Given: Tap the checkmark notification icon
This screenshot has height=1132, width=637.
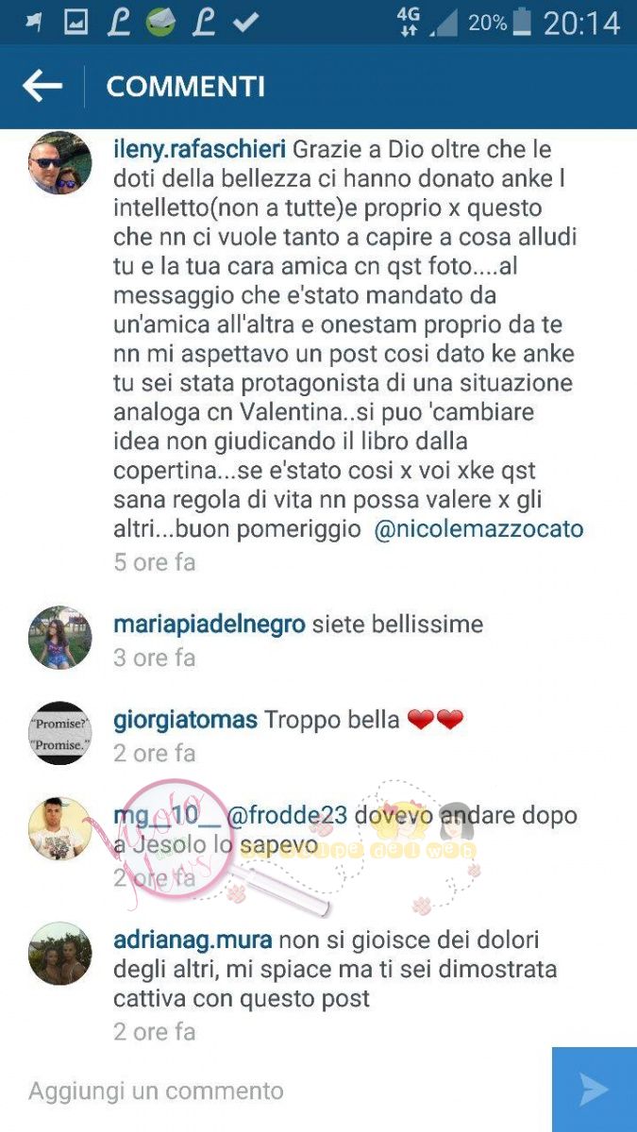Looking at the screenshot, I should (x=246, y=23).
